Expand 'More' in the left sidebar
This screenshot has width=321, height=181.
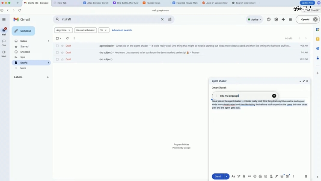coord(23,68)
